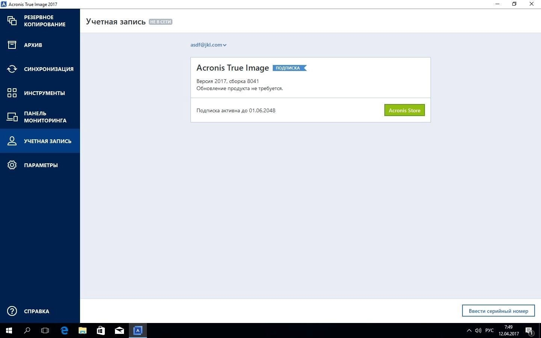Click the monitoring dashboard icon

[12, 117]
